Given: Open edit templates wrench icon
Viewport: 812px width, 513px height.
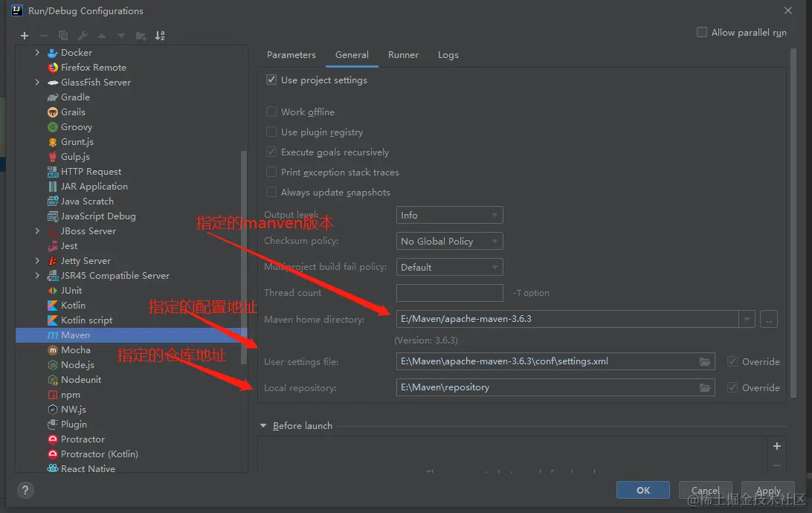Looking at the screenshot, I should pos(83,36).
